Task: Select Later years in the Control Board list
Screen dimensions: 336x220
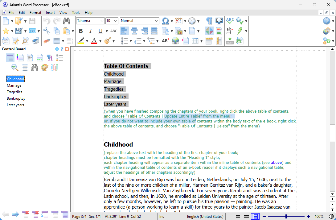Action: [x=15, y=105]
